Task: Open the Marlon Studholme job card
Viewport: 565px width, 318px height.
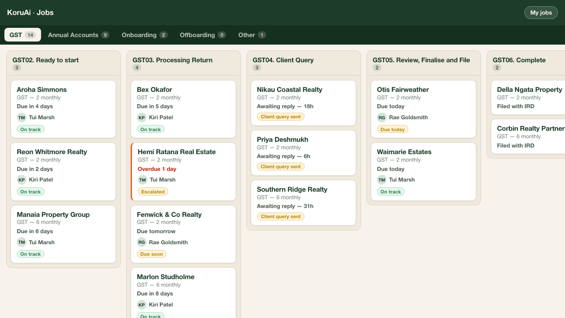Action: click(184, 293)
